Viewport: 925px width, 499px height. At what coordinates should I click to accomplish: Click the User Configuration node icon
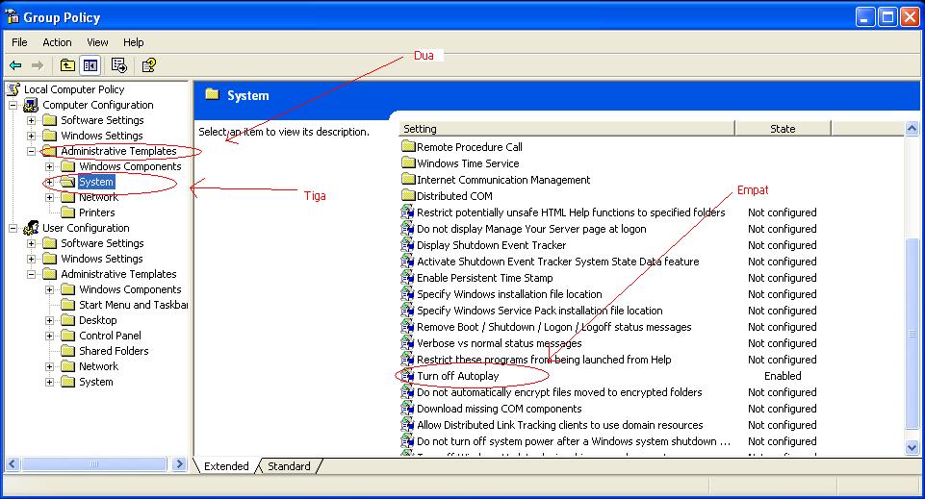pyautogui.click(x=31, y=228)
